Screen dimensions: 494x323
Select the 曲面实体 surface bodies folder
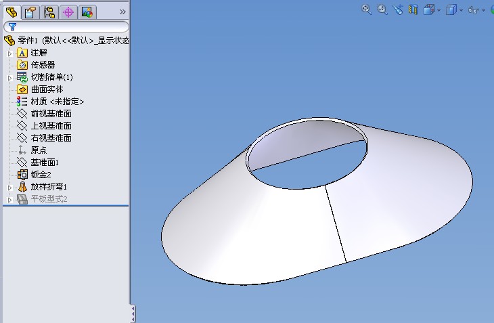coord(40,89)
